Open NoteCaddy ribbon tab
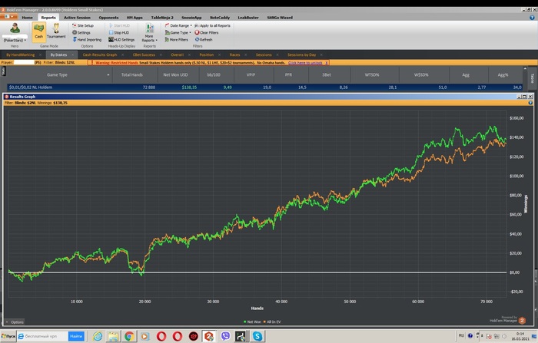538x343 pixels. click(x=220, y=18)
